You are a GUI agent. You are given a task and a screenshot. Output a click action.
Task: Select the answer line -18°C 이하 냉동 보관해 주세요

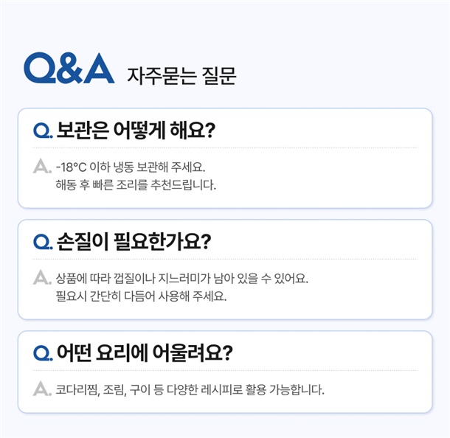click(x=131, y=167)
